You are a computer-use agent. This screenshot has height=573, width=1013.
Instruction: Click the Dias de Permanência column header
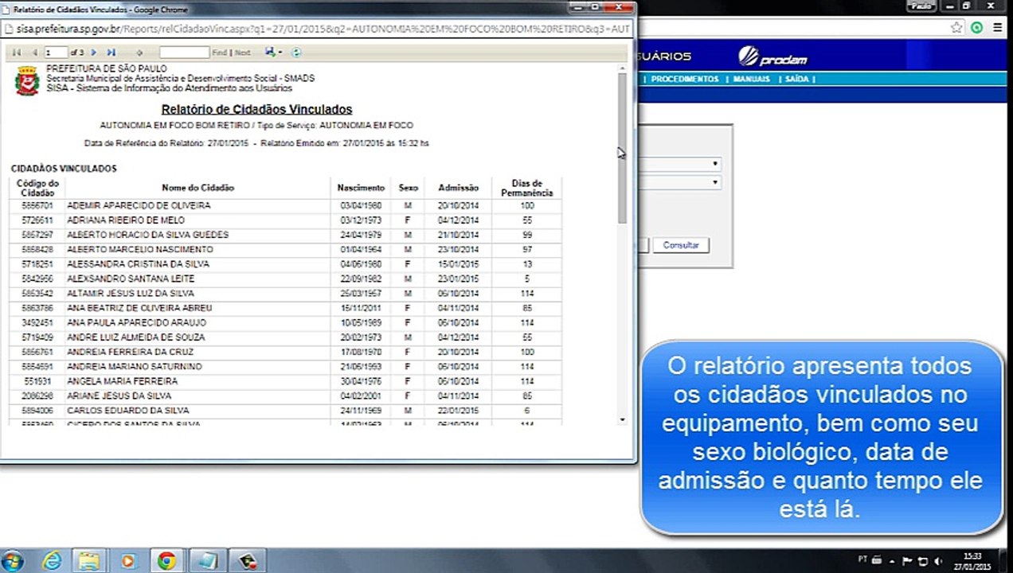pos(526,188)
